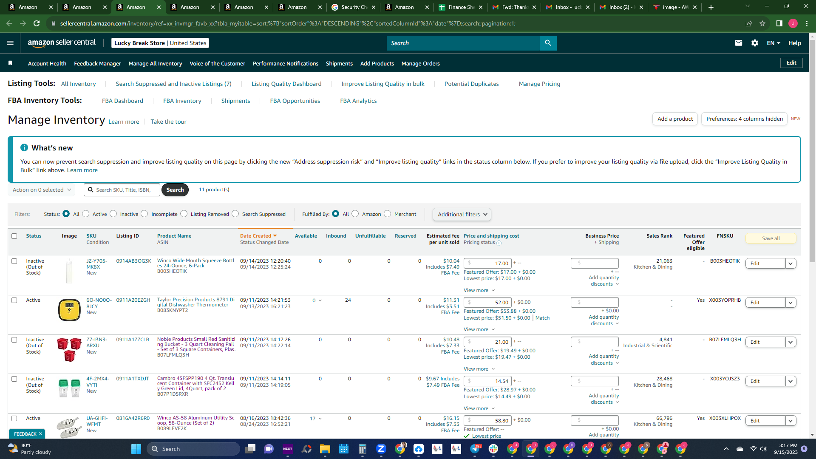
Task: Bookmark this page with the star icon
Action: tap(762, 23)
